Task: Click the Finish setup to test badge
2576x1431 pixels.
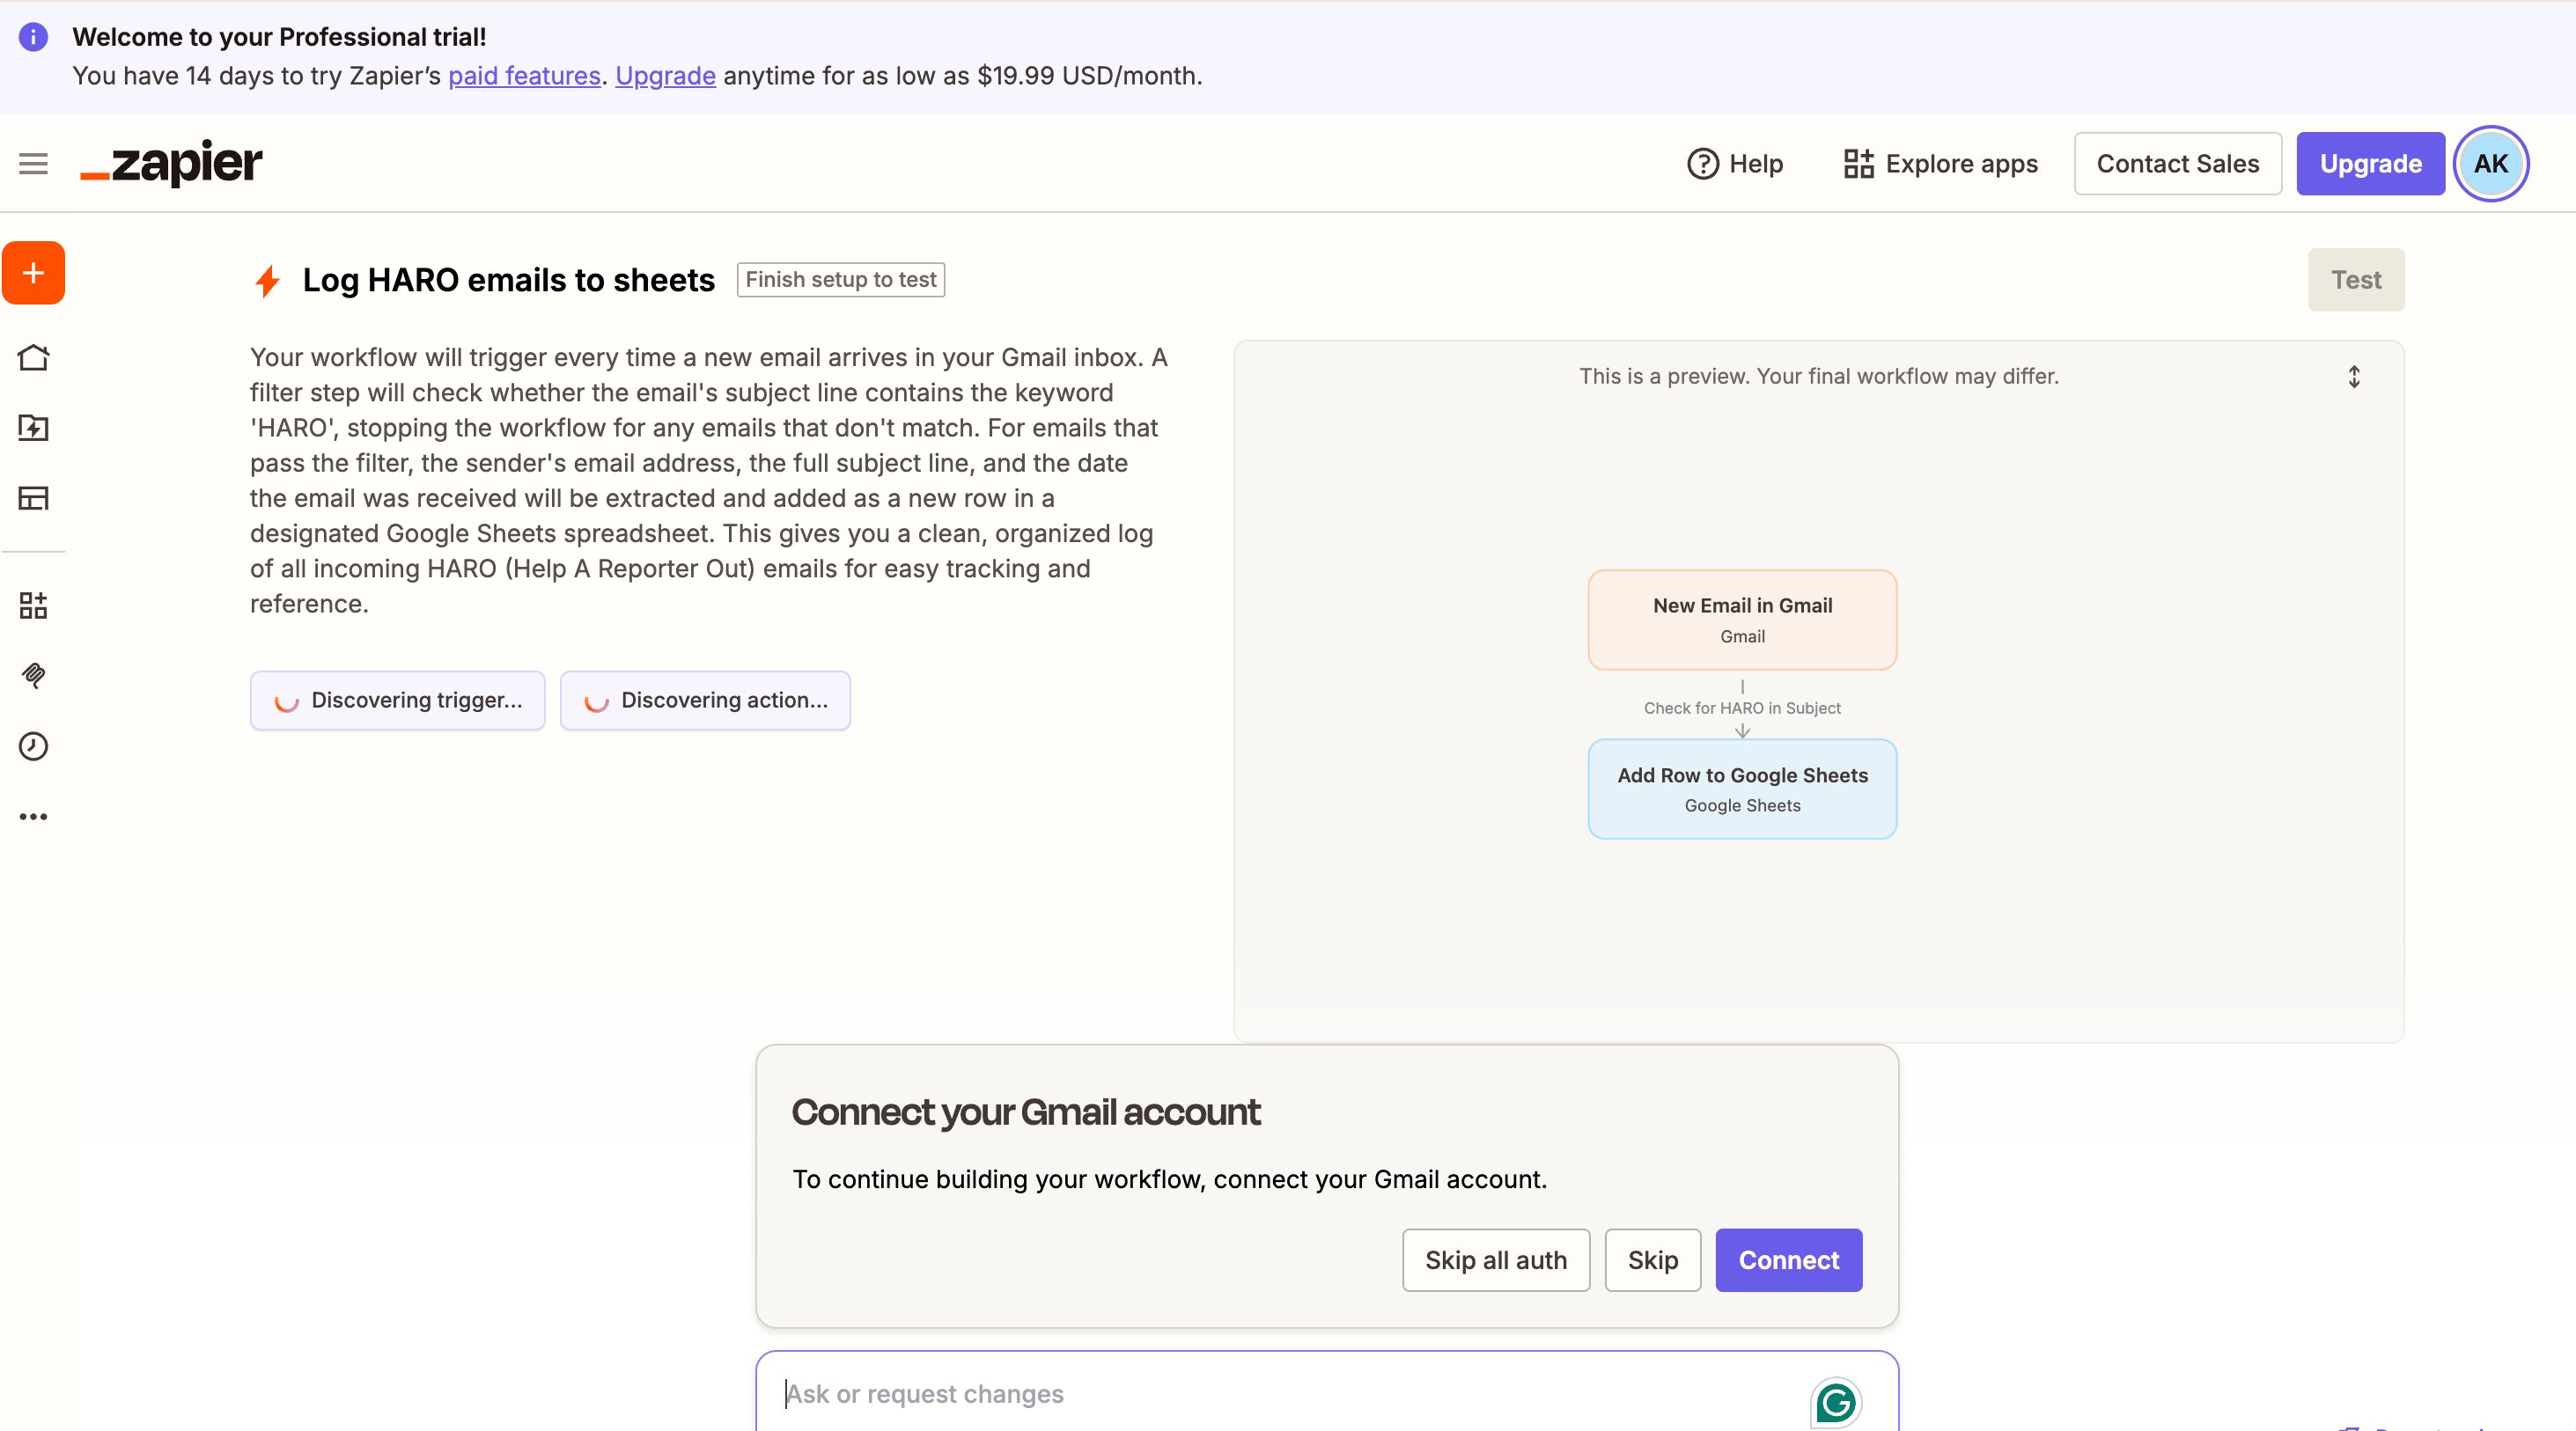Action: pos(840,280)
